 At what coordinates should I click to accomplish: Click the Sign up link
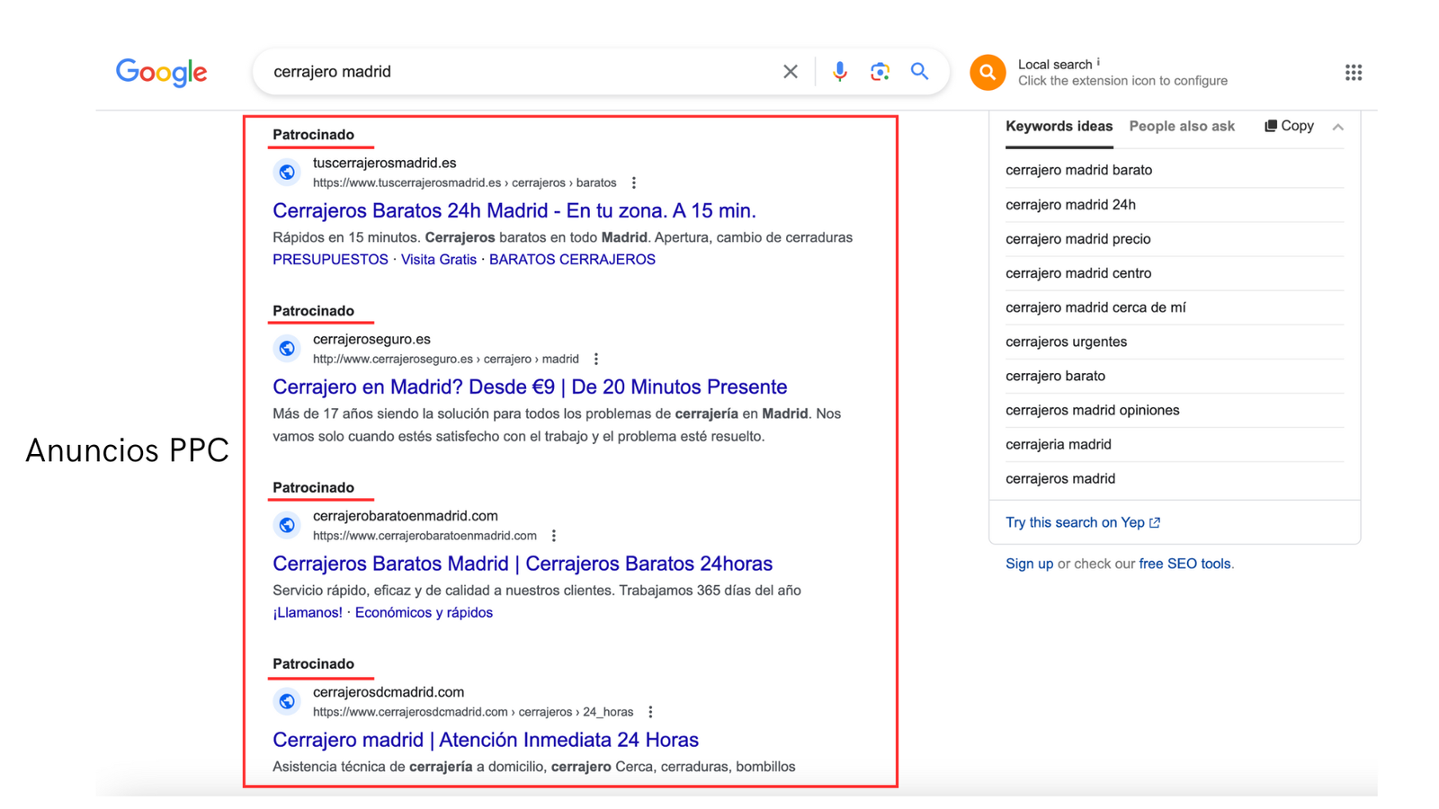pyautogui.click(x=1029, y=564)
